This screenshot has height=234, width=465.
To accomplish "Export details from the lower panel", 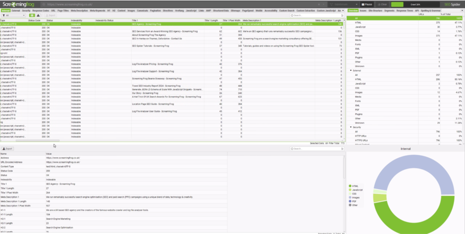I will point(7,149).
